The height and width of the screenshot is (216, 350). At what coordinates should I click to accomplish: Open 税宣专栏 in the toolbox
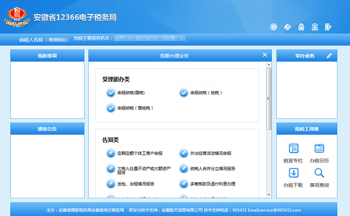point(293,152)
